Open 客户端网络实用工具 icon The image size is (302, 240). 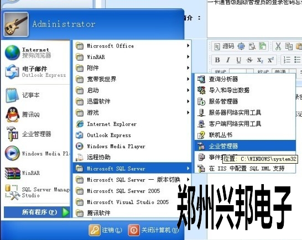[x=201, y=124]
